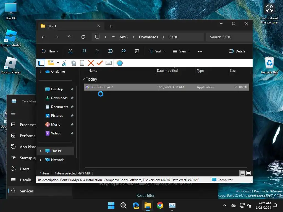Open Music in navigation pane

coord(55,124)
